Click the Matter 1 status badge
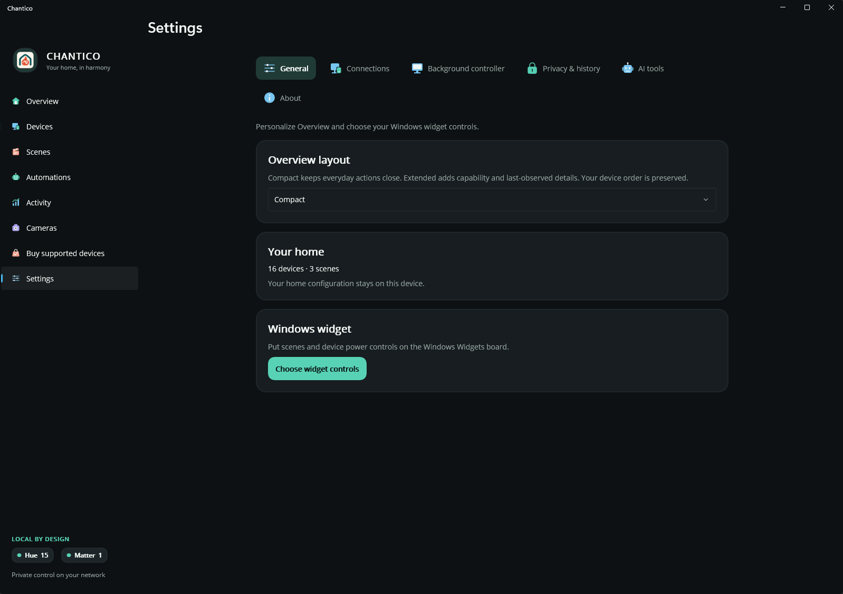The image size is (843, 594). [84, 555]
